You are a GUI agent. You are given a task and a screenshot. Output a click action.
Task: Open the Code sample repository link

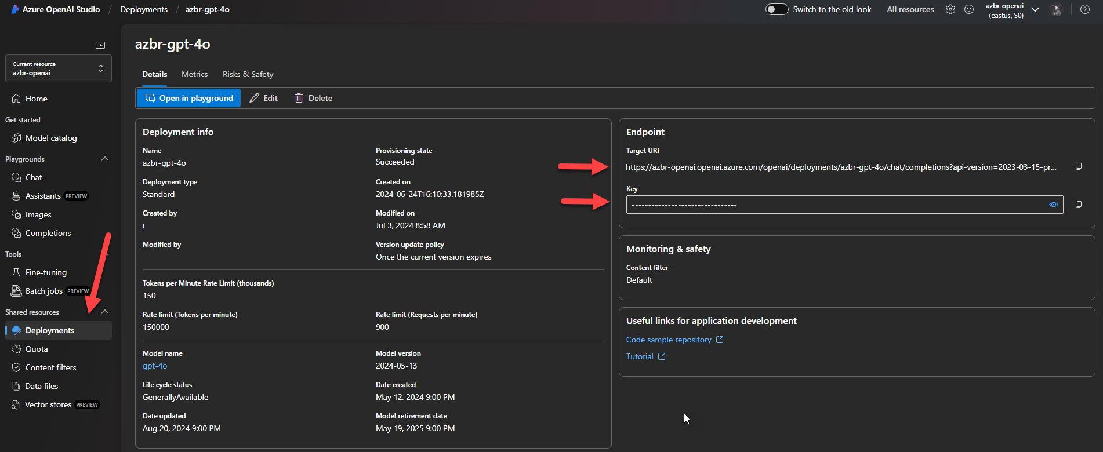click(669, 340)
